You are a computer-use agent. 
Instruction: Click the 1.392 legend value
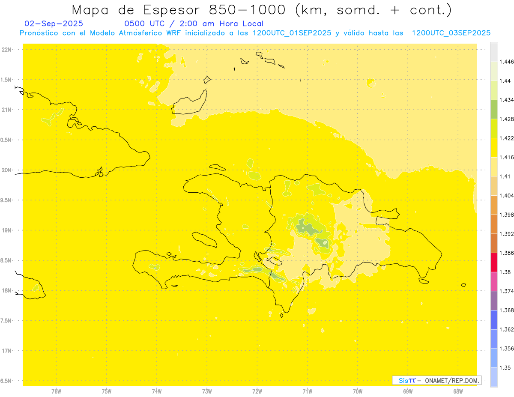click(x=507, y=234)
